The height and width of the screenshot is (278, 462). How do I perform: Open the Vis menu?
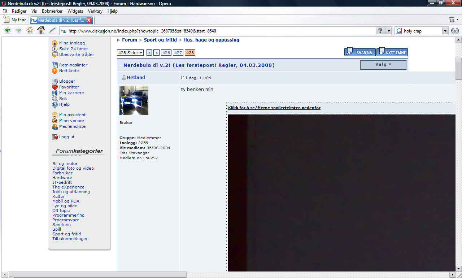(x=34, y=11)
